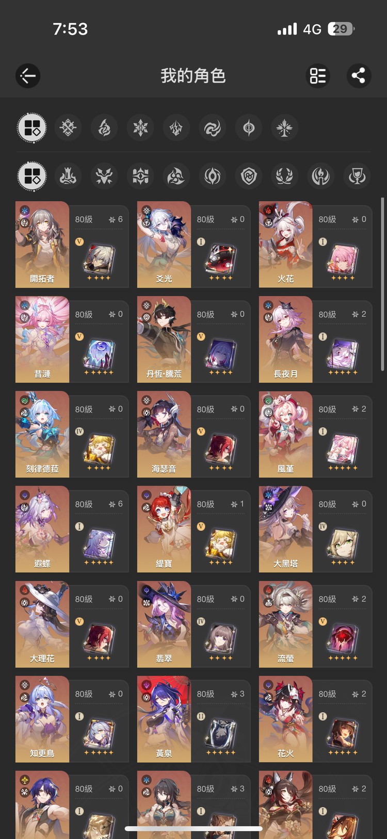Screen dimensions: 387x839
Task: Filter characters by Quantum element
Action: tap(248, 128)
